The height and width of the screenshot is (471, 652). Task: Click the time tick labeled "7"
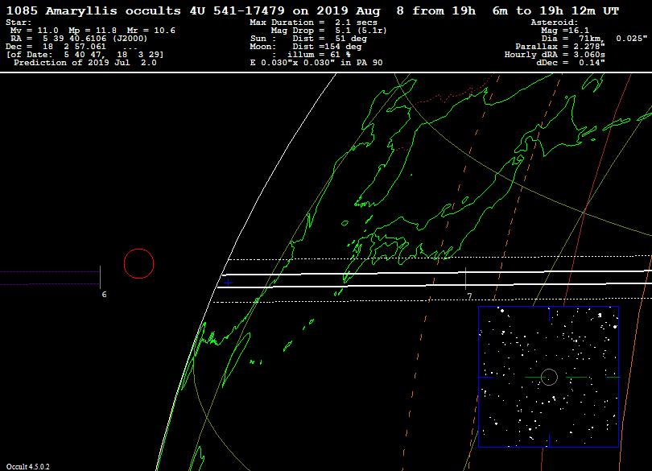[x=466, y=279]
